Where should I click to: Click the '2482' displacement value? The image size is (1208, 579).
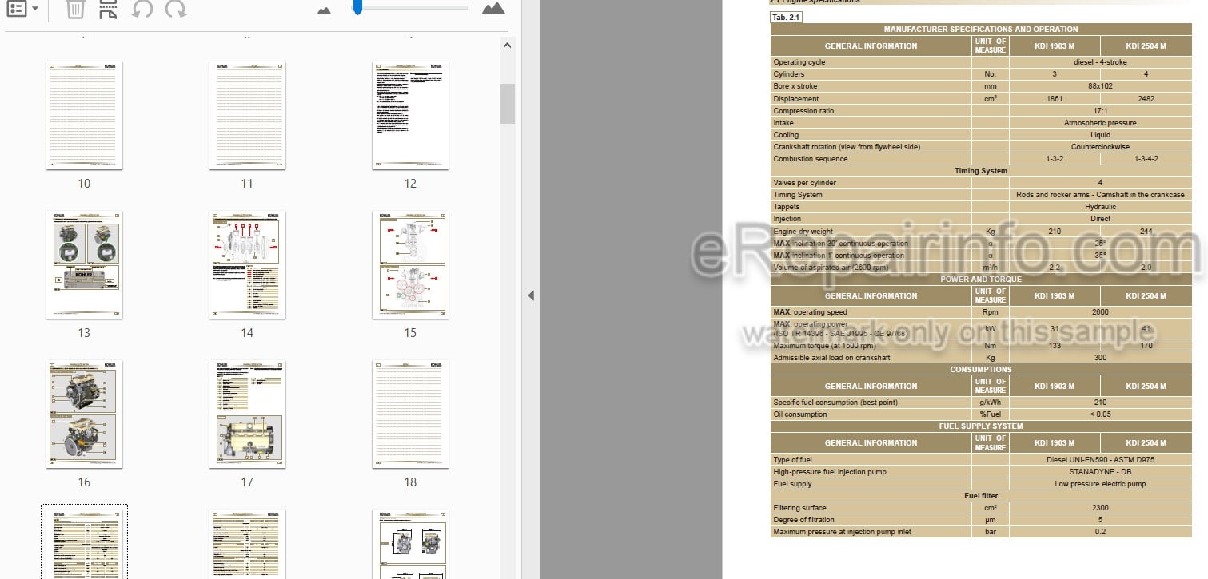tap(1146, 99)
